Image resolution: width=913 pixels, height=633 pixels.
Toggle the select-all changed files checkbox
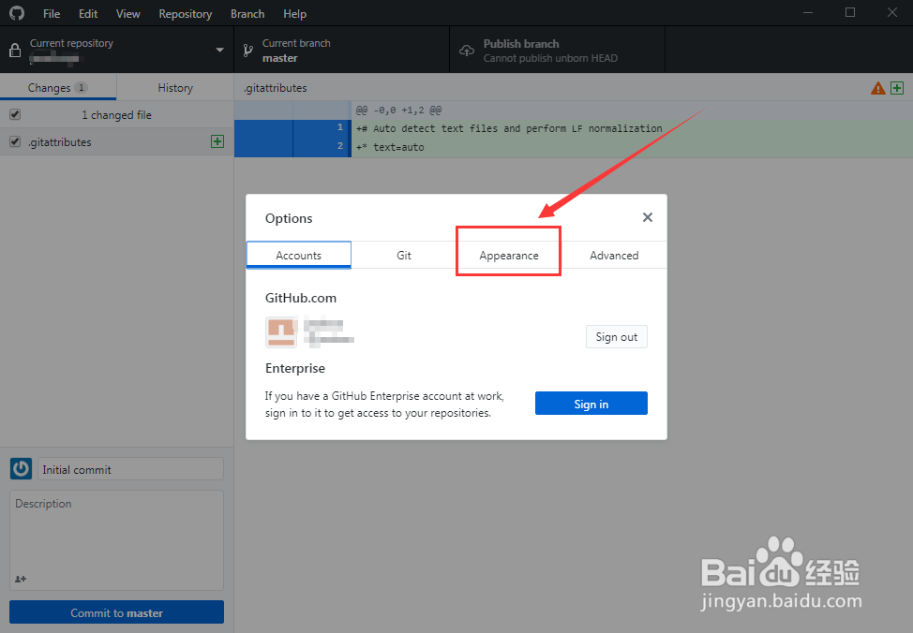click(x=15, y=114)
